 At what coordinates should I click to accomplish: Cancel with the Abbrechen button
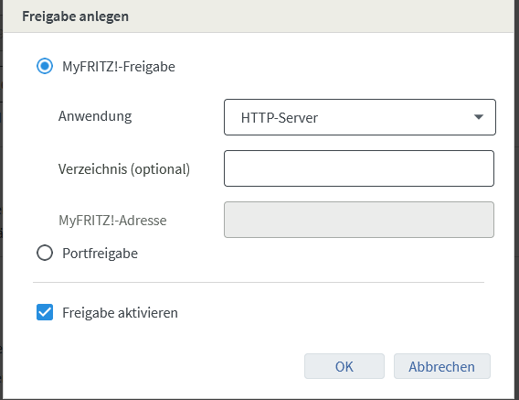442,366
